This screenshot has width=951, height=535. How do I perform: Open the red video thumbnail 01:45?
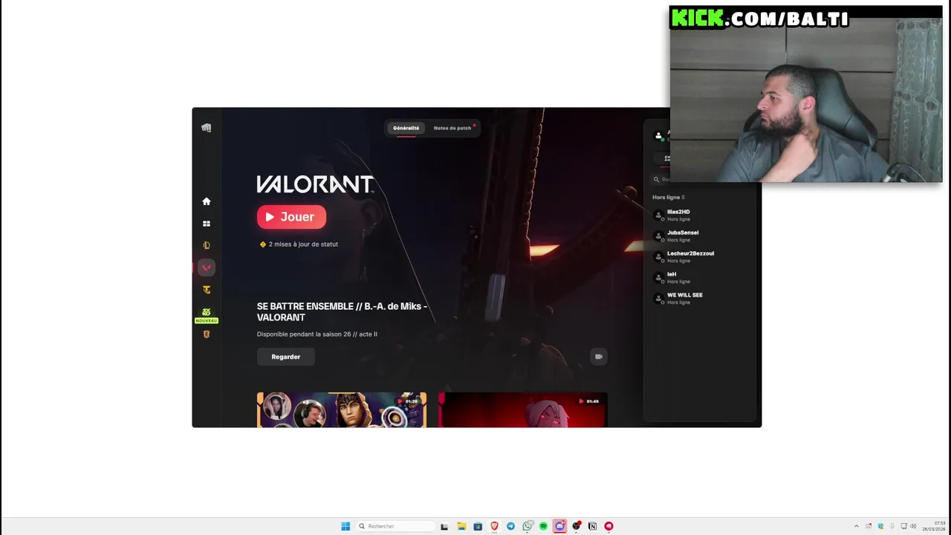tap(523, 410)
